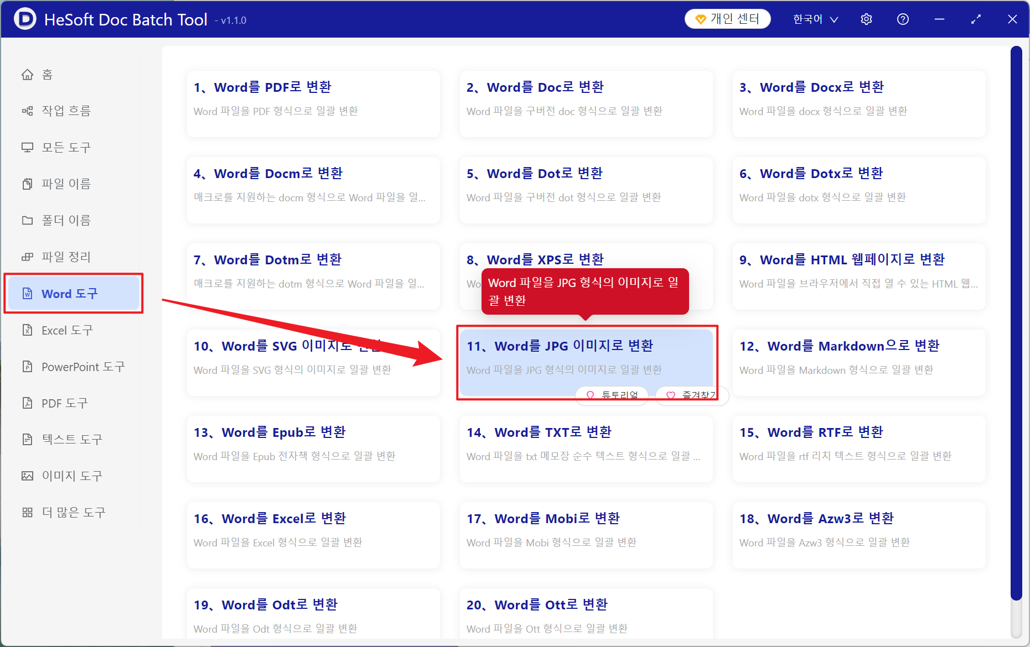Image resolution: width=1030 pixels, height=647 pixels.
Task: Click the 즐겨찾기 button
Action: point(692,395)
